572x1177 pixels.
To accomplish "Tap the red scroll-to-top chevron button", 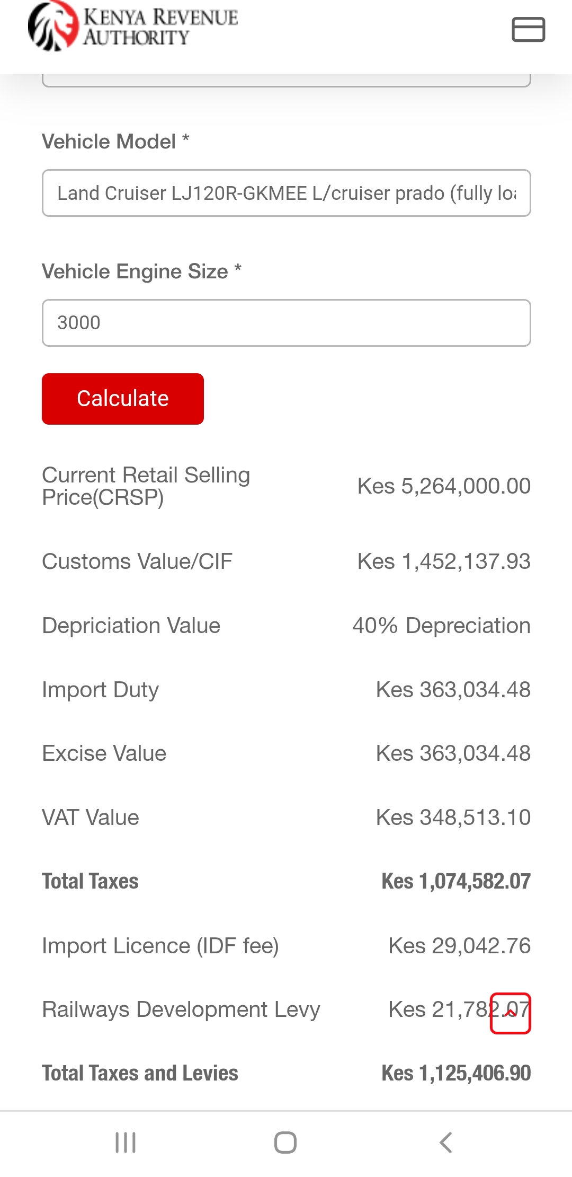I will 511,1013.
